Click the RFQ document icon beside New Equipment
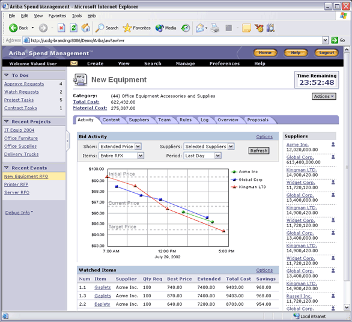Image resolution: width=352 pixels, height=322 pixels. click(80, 80)
